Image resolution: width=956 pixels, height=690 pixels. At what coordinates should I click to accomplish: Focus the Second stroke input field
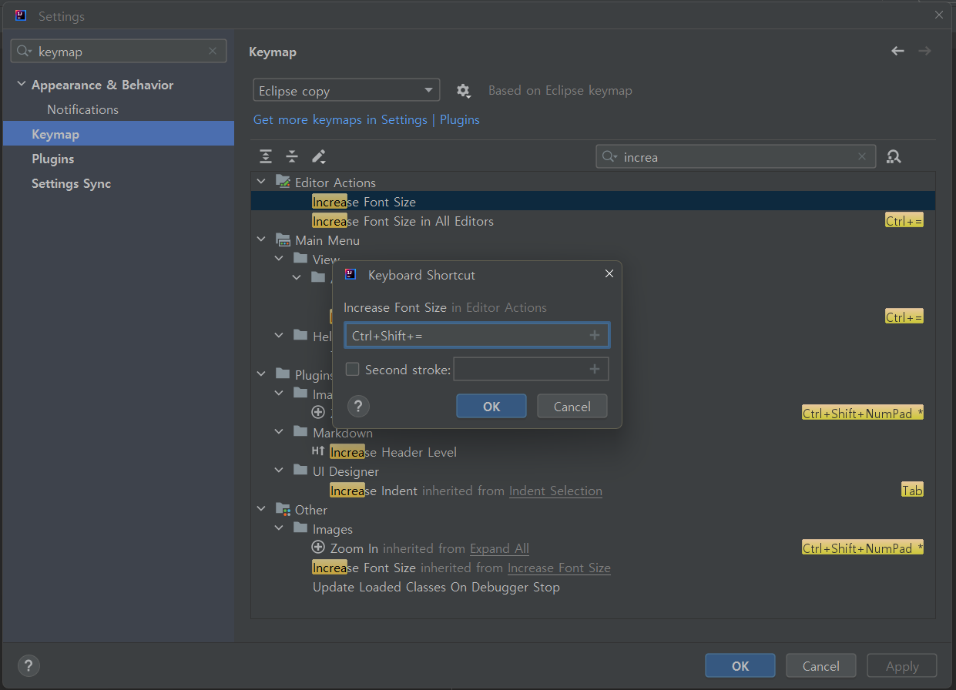(x=531, y=370)
